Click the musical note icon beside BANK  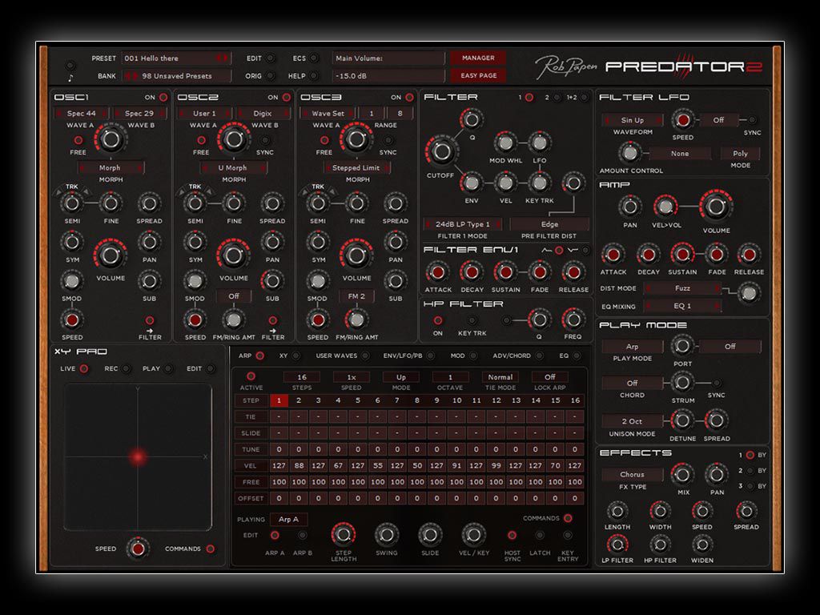point(71,76)
